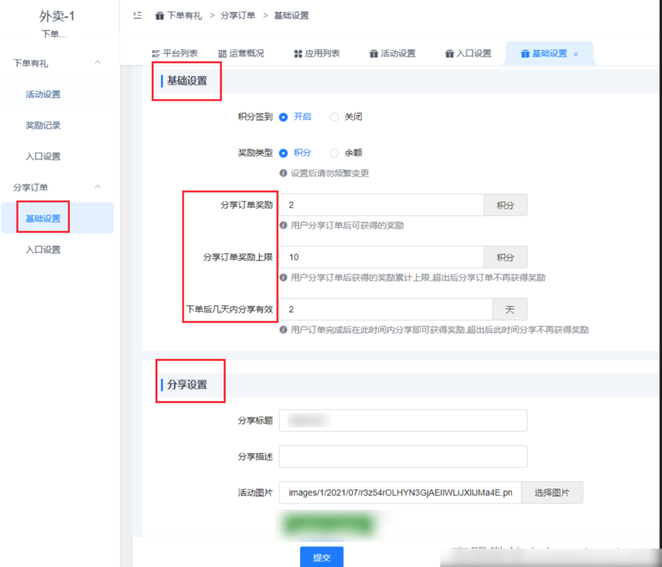This screenshot has width=662, height=567.
Task: Click the 基础设置 tab icon
Action: click(x=524, y=54)
